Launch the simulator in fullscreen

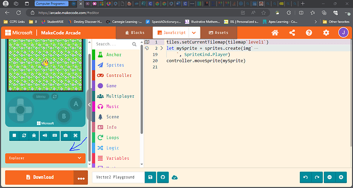coord(75,136)
